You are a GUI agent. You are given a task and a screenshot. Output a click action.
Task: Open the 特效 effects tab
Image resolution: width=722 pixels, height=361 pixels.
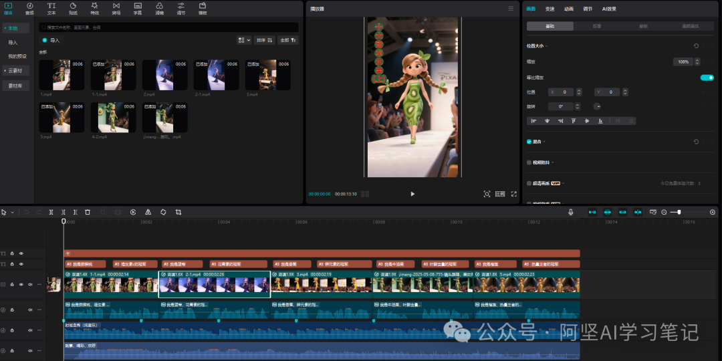94,8
